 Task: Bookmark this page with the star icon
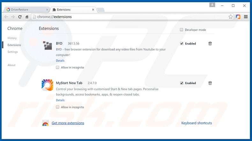coord(231,17)
